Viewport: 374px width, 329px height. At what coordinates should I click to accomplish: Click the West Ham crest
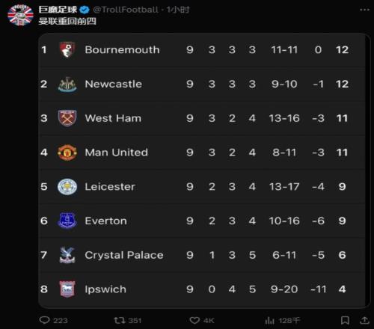pyautogui.click(x=67, y=118)
